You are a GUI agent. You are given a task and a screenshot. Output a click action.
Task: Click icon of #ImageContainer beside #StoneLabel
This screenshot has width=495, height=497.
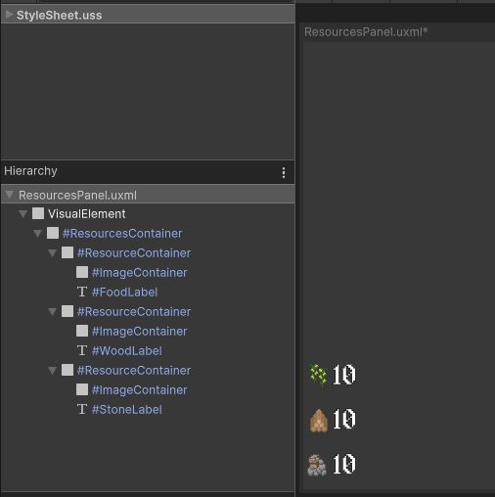tap(82, 389)
